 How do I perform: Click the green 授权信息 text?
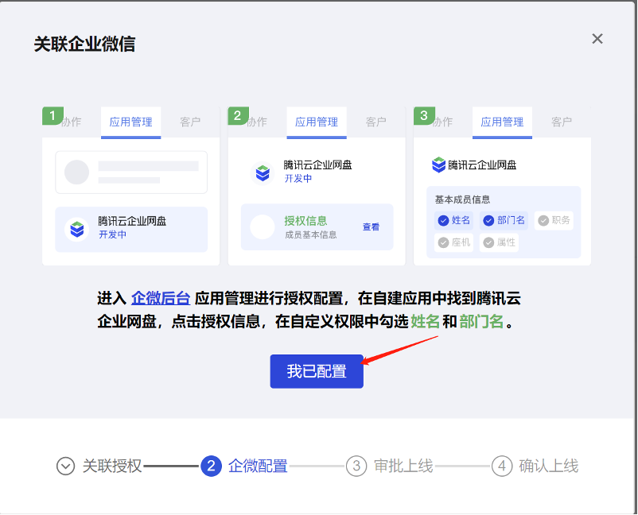pos(305,221)
